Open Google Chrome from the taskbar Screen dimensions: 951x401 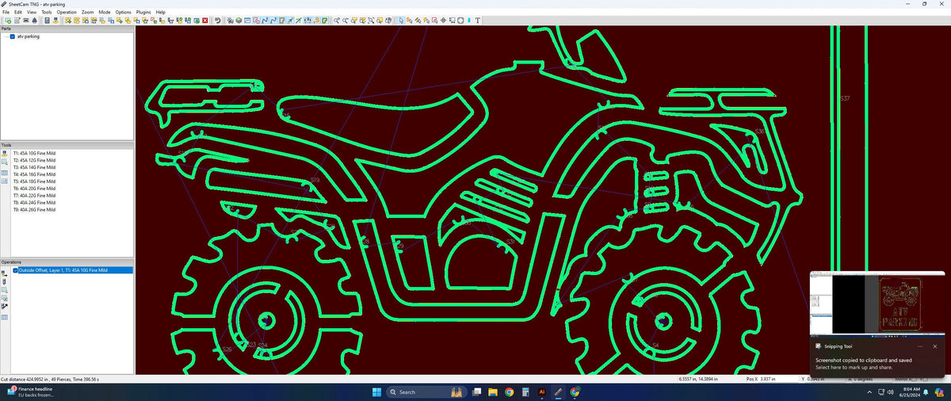click(509, 391)
